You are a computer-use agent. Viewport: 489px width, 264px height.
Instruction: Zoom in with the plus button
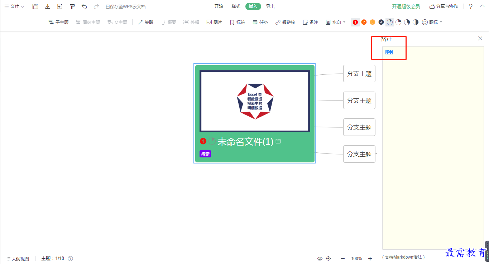pos(370,259)
